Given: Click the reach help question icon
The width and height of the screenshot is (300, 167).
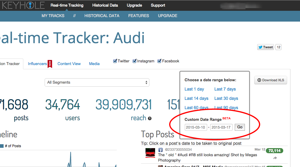Looking at the screenshot, I should point(150,118).
